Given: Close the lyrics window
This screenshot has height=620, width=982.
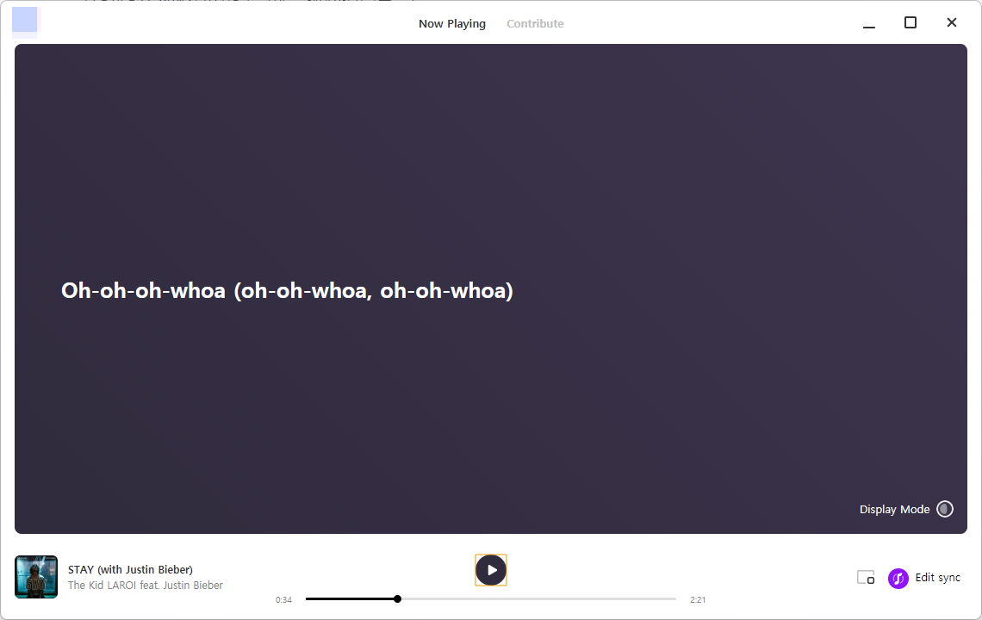Looking at the screenshot, I should tap(952, 22).
